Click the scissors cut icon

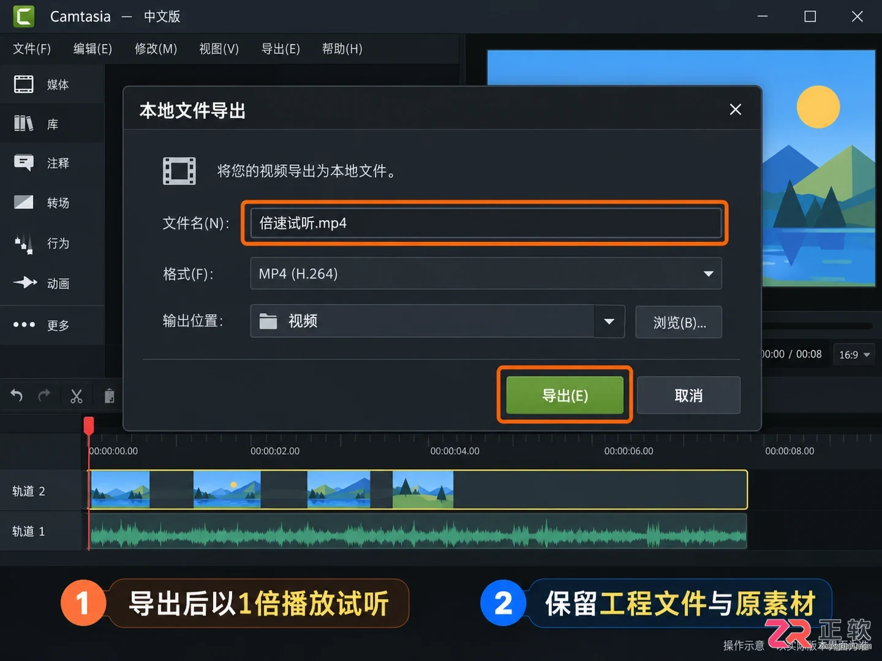[x=76, y=397]
